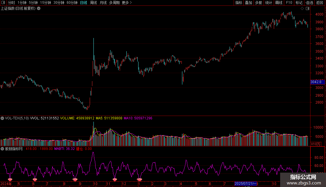Switch to 分时 view
The image size is (326, 187).
[x=12, y=3]
